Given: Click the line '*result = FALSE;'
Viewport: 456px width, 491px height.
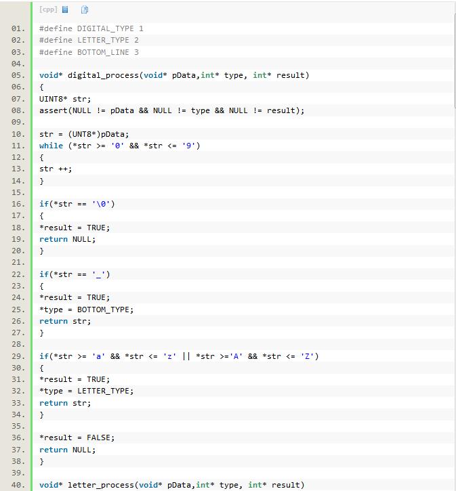Looking at the screenshot, I should (x=77, y=437).
